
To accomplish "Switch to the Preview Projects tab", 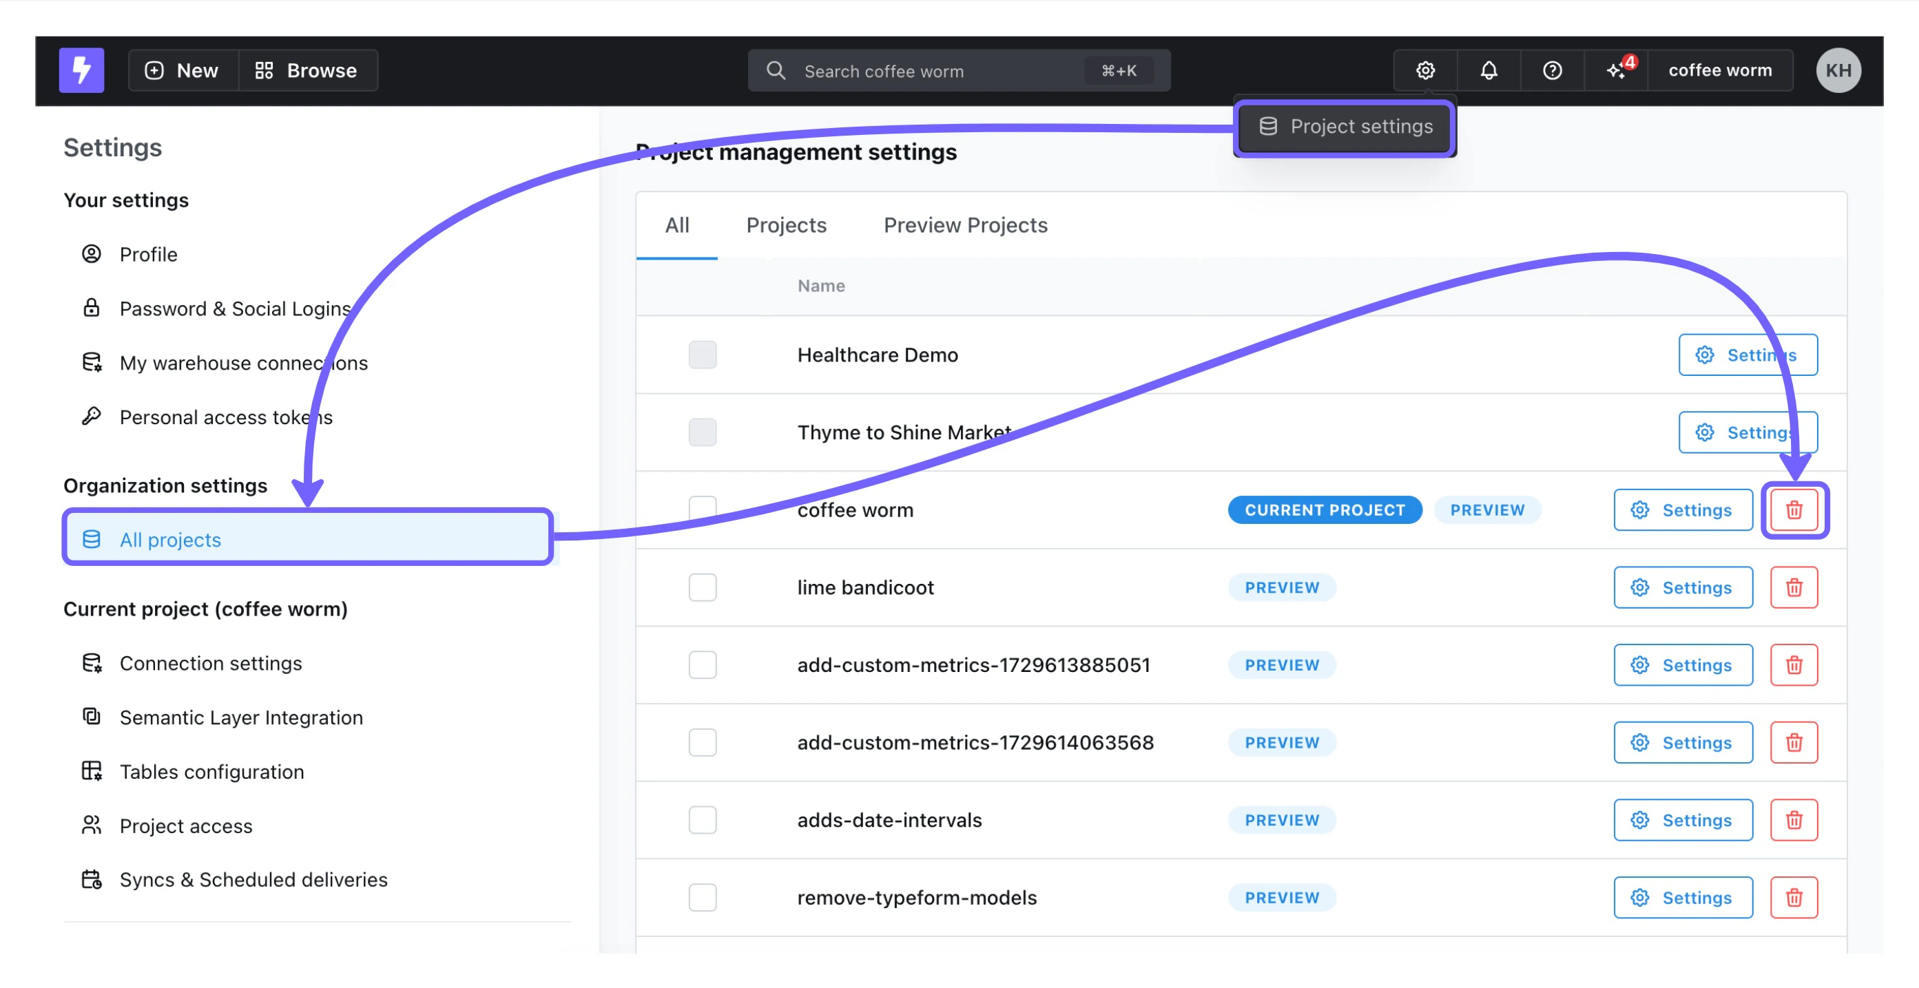I will [965, 225].
